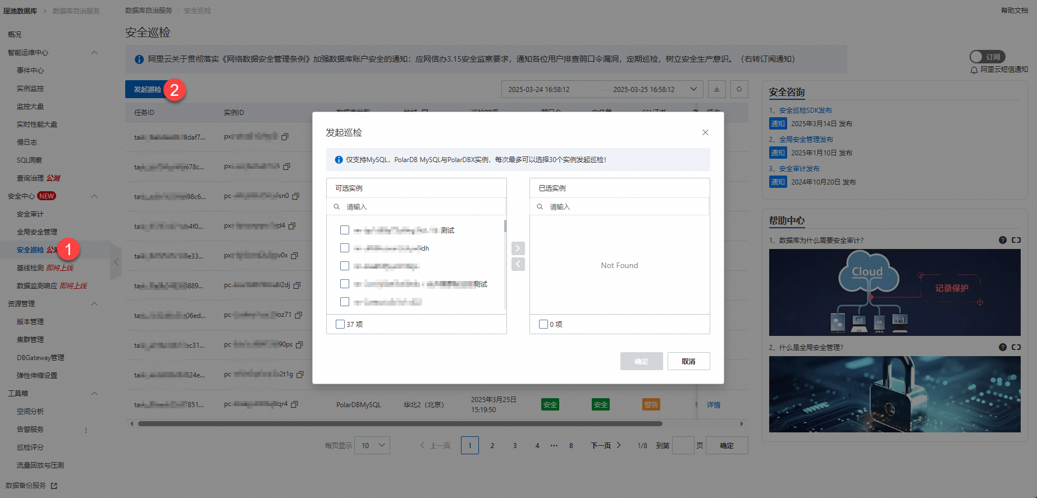
Task: Click the info icon in dialog notice
Action: (x=339, y=160)
